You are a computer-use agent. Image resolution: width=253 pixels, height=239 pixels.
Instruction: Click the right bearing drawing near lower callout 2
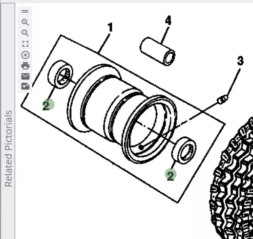pyautogui.click(x=184, y=150)
